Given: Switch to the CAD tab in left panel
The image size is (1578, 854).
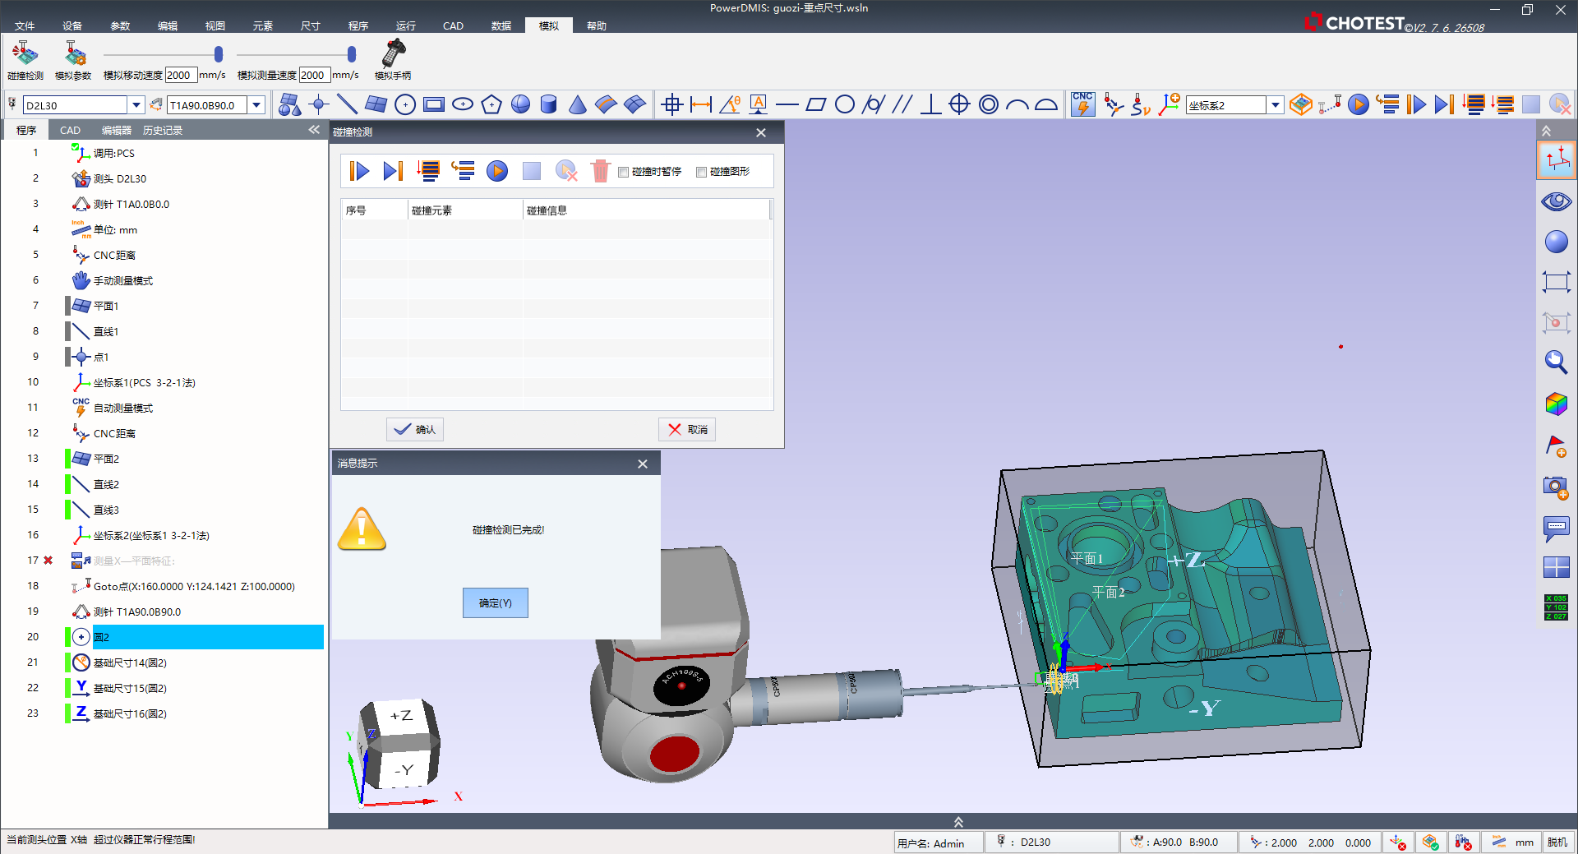Looking at the screenshot, I should click(70, 131).
